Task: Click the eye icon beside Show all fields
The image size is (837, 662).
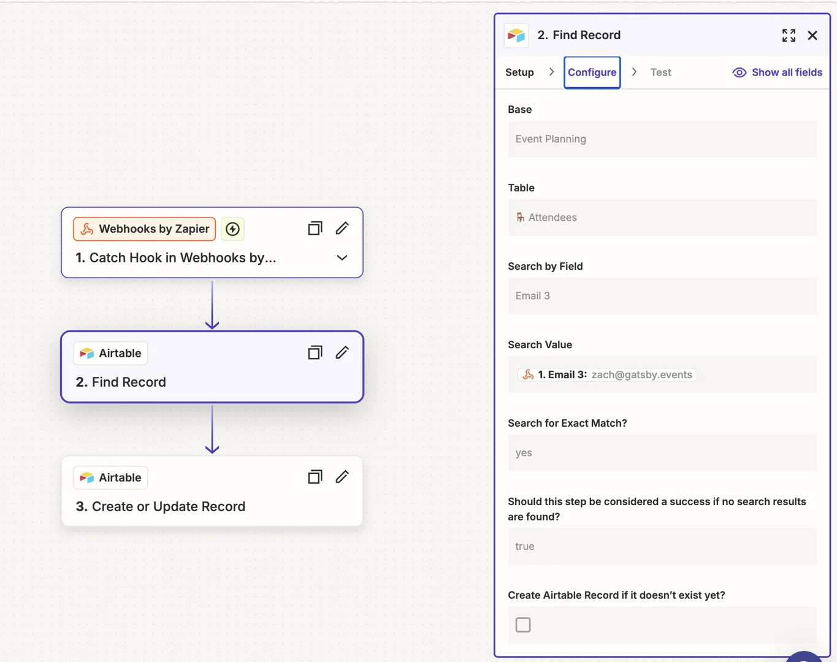Action: click(738, 72)
